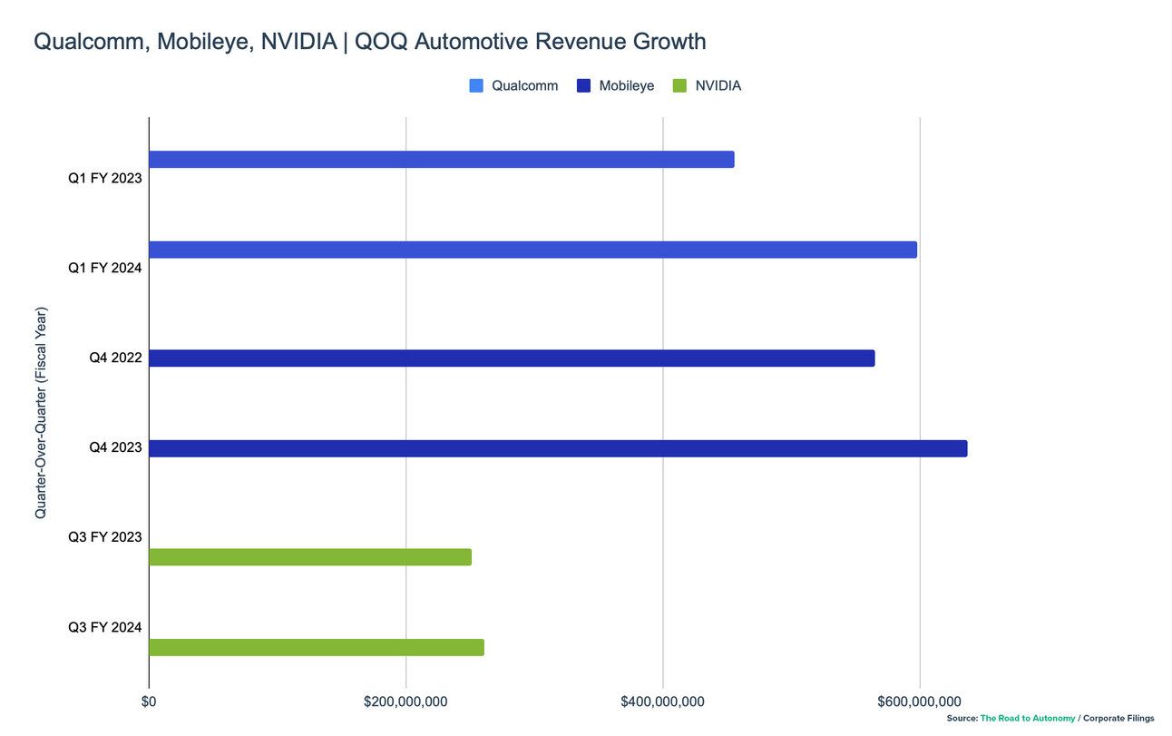Click the Corporate Filings source text
Viewport: 1172px width, 736px height.
pos(1119,719)
